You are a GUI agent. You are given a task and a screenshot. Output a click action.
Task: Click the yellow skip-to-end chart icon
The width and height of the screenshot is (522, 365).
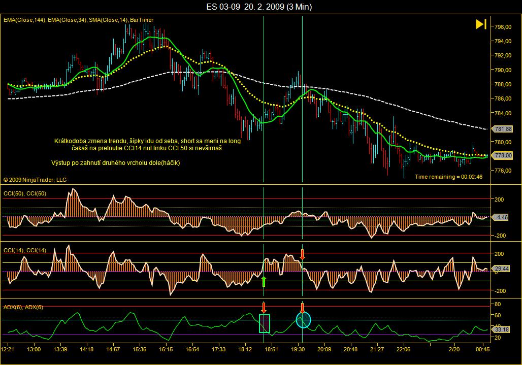click(481, 24)
